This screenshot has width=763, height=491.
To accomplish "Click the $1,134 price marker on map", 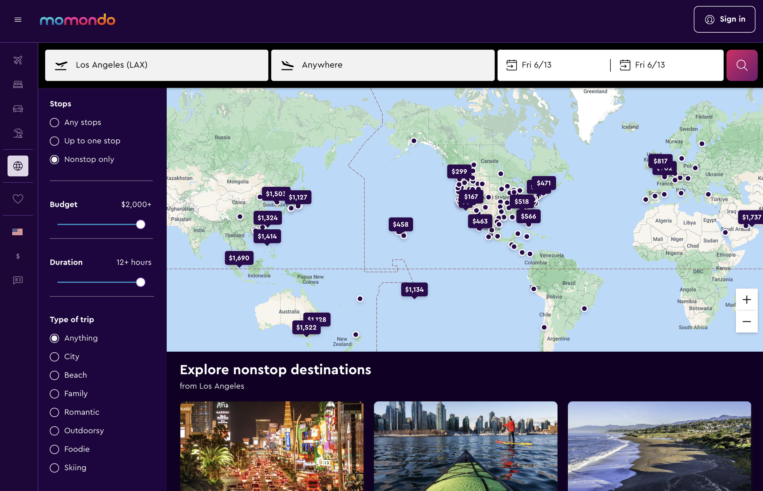I will coord(414,289).
